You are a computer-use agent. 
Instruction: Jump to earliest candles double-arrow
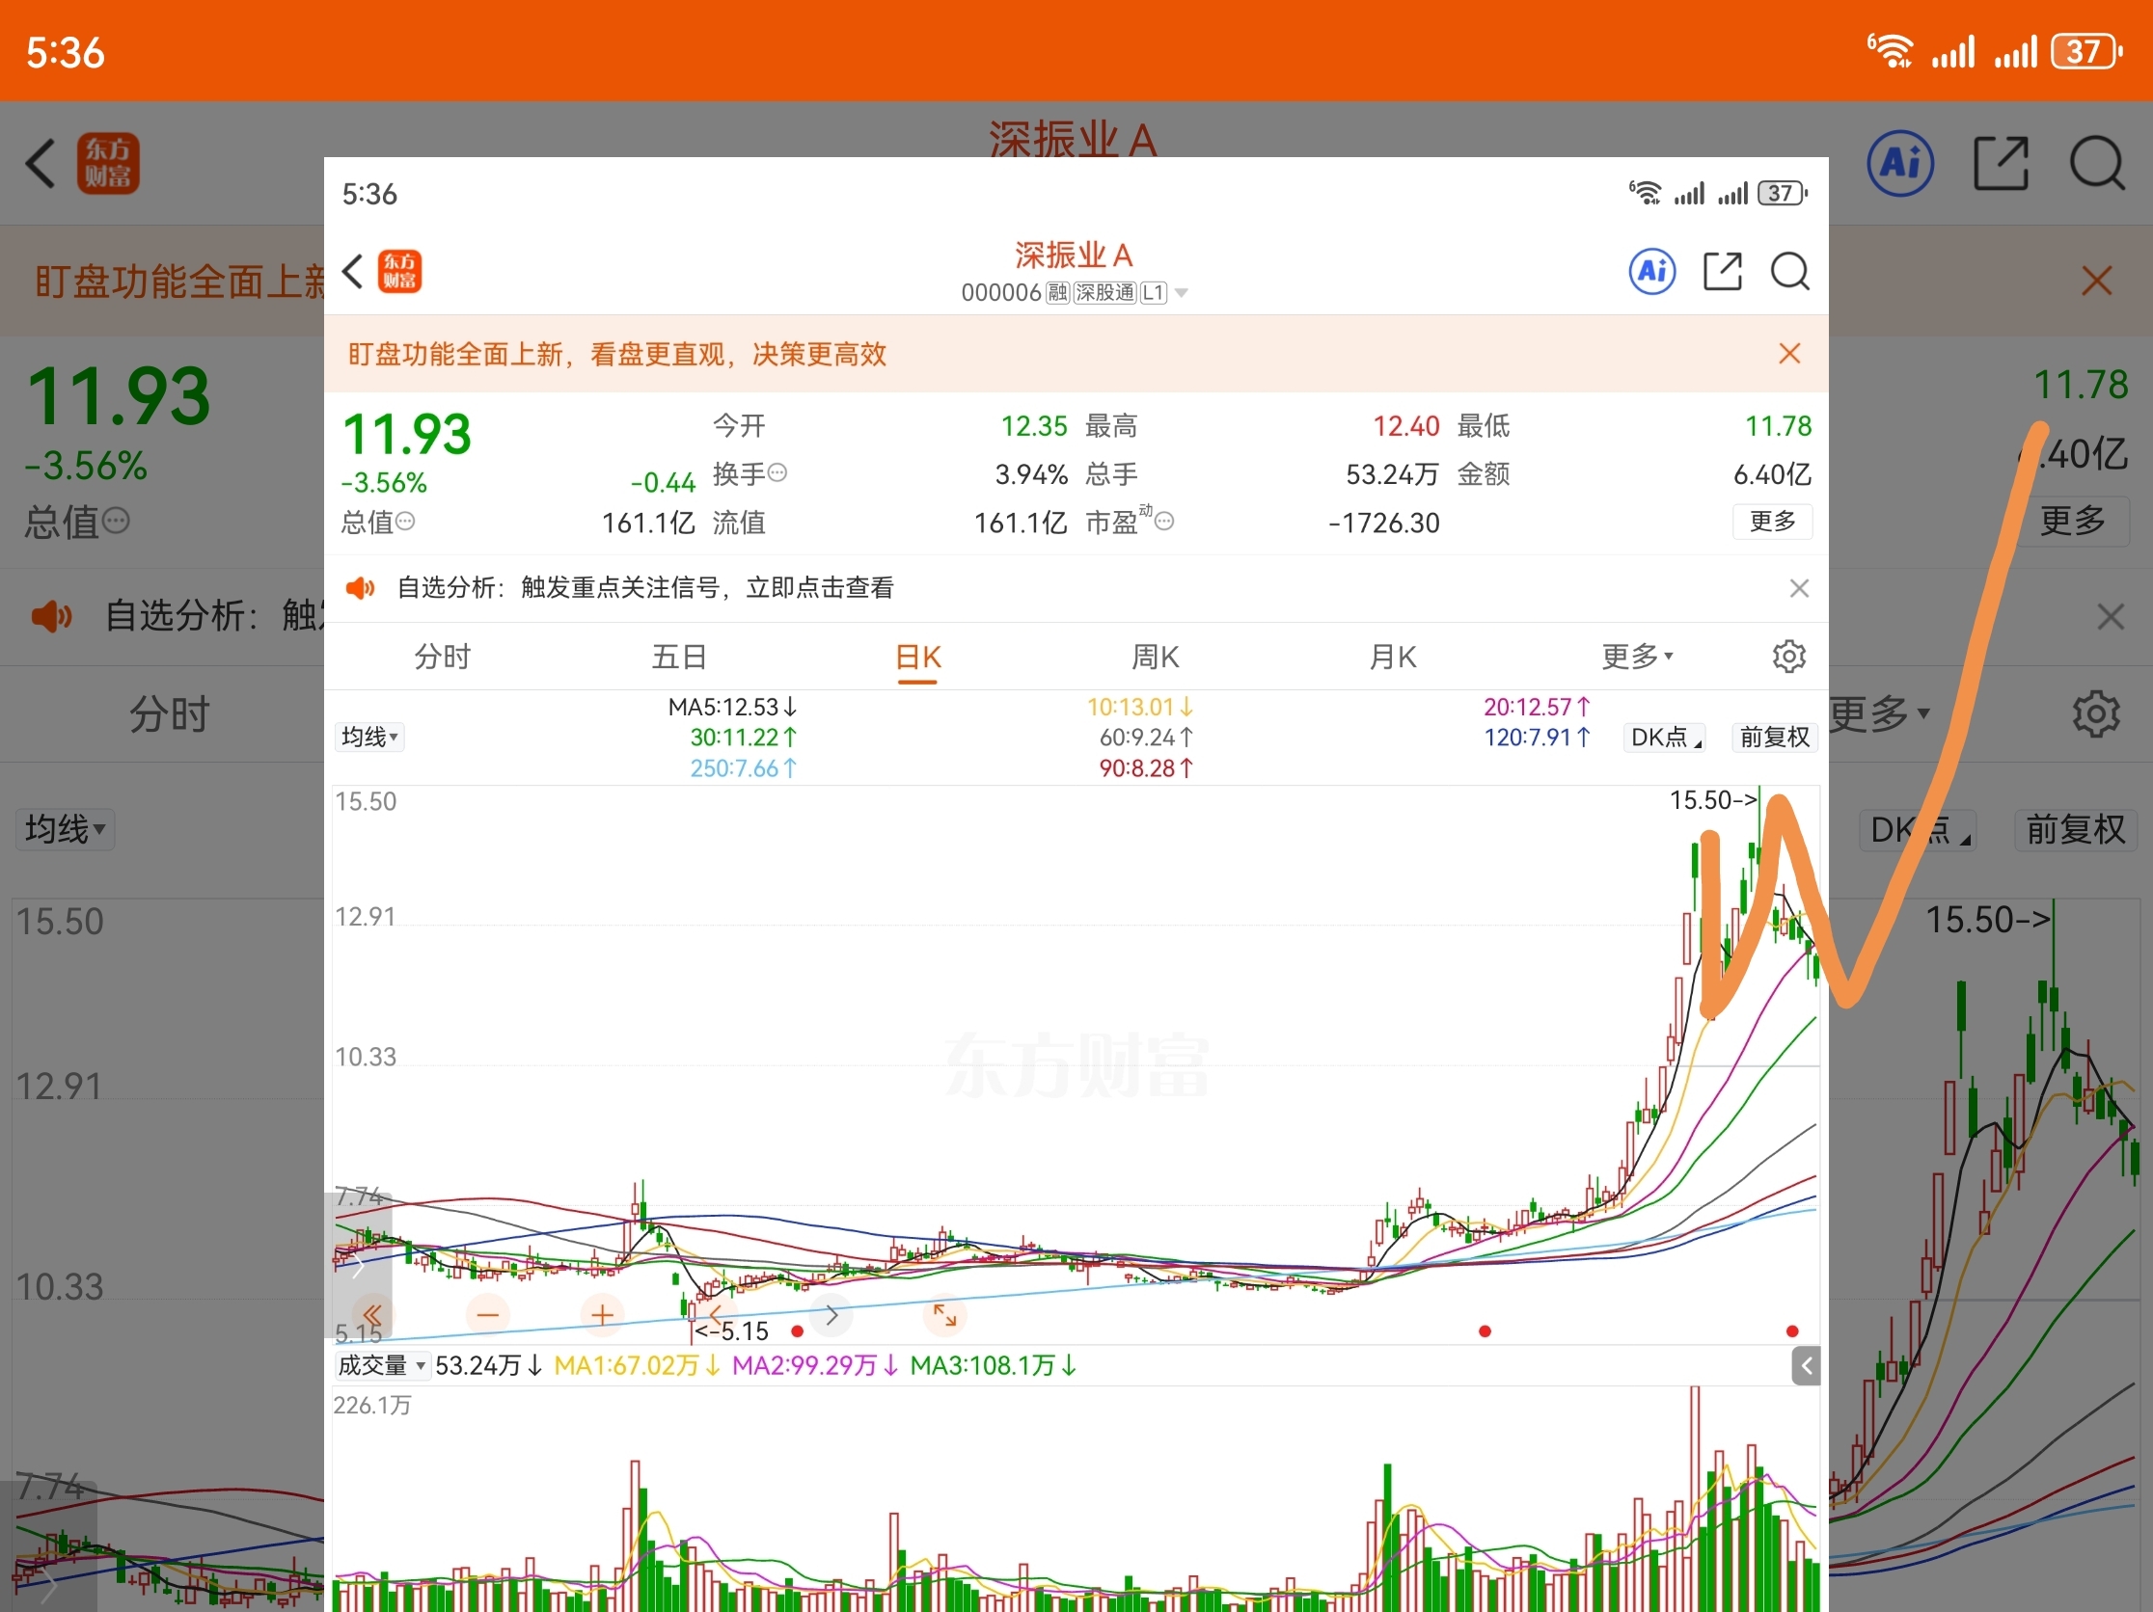click(x=370, y=1315)
